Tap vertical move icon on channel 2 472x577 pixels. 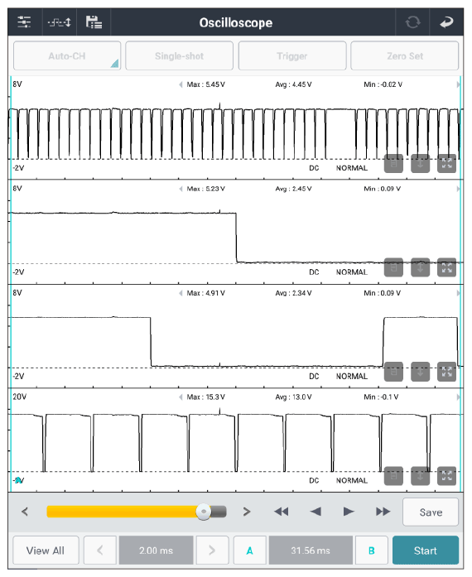click(420, 267)
